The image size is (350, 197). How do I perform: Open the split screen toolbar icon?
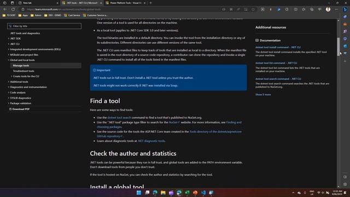pos(295,9)
